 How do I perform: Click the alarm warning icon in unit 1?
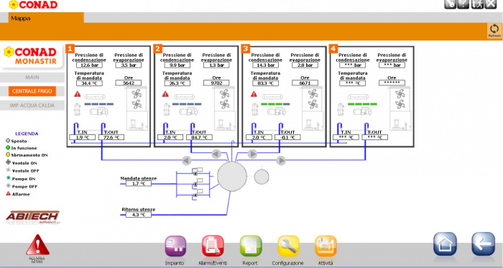tap(78, 94)
